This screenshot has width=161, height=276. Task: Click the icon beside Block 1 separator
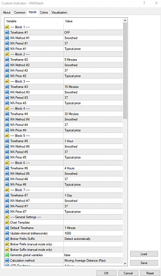pos(7,27)
